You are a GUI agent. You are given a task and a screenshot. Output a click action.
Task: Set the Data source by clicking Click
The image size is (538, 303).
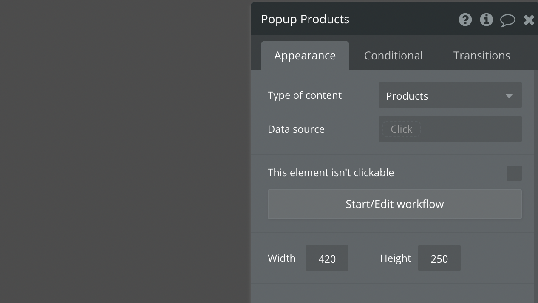click(x=400, y=129)
